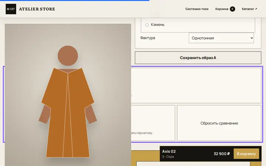Expand the Фактура dropdown showing Однотонная
This screenshot has height=166, width=266.
coord(221,38)
